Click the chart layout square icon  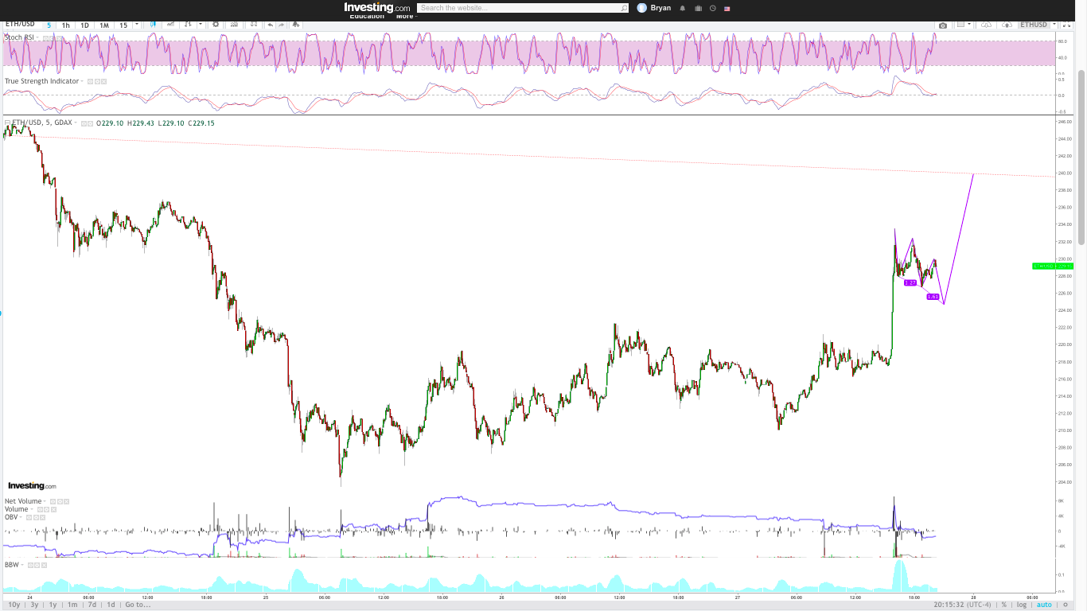(x=961, y=25)
